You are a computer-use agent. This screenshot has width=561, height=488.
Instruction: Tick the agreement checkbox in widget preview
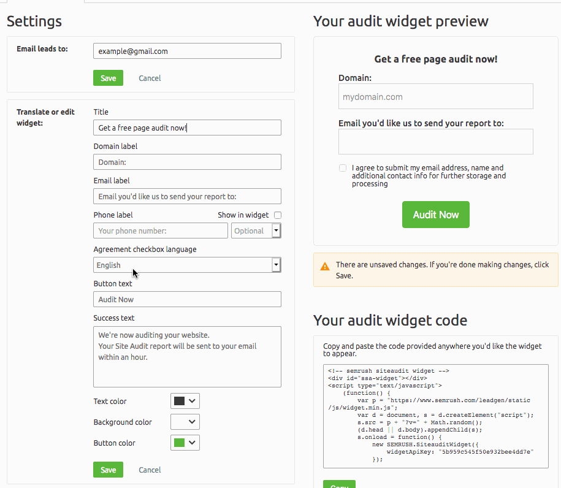342,168
